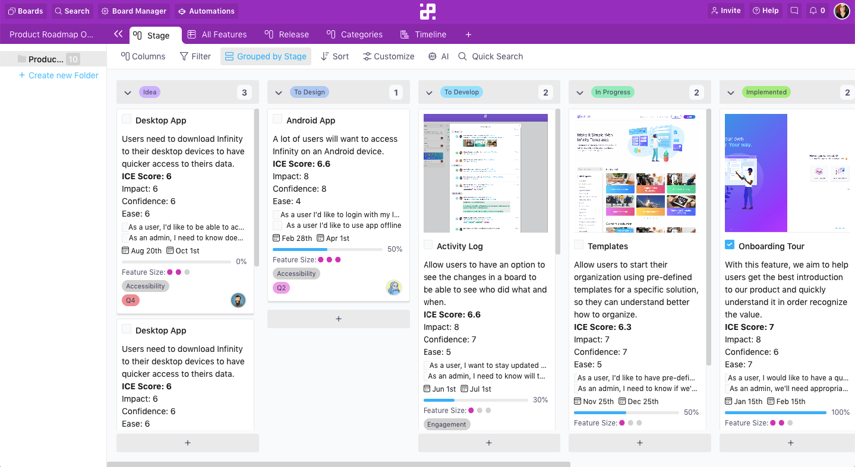Image resolution: width=855 pixels, height=467 pixels.
Task: Collapse the Idea column
Action: tap(127, 92)
